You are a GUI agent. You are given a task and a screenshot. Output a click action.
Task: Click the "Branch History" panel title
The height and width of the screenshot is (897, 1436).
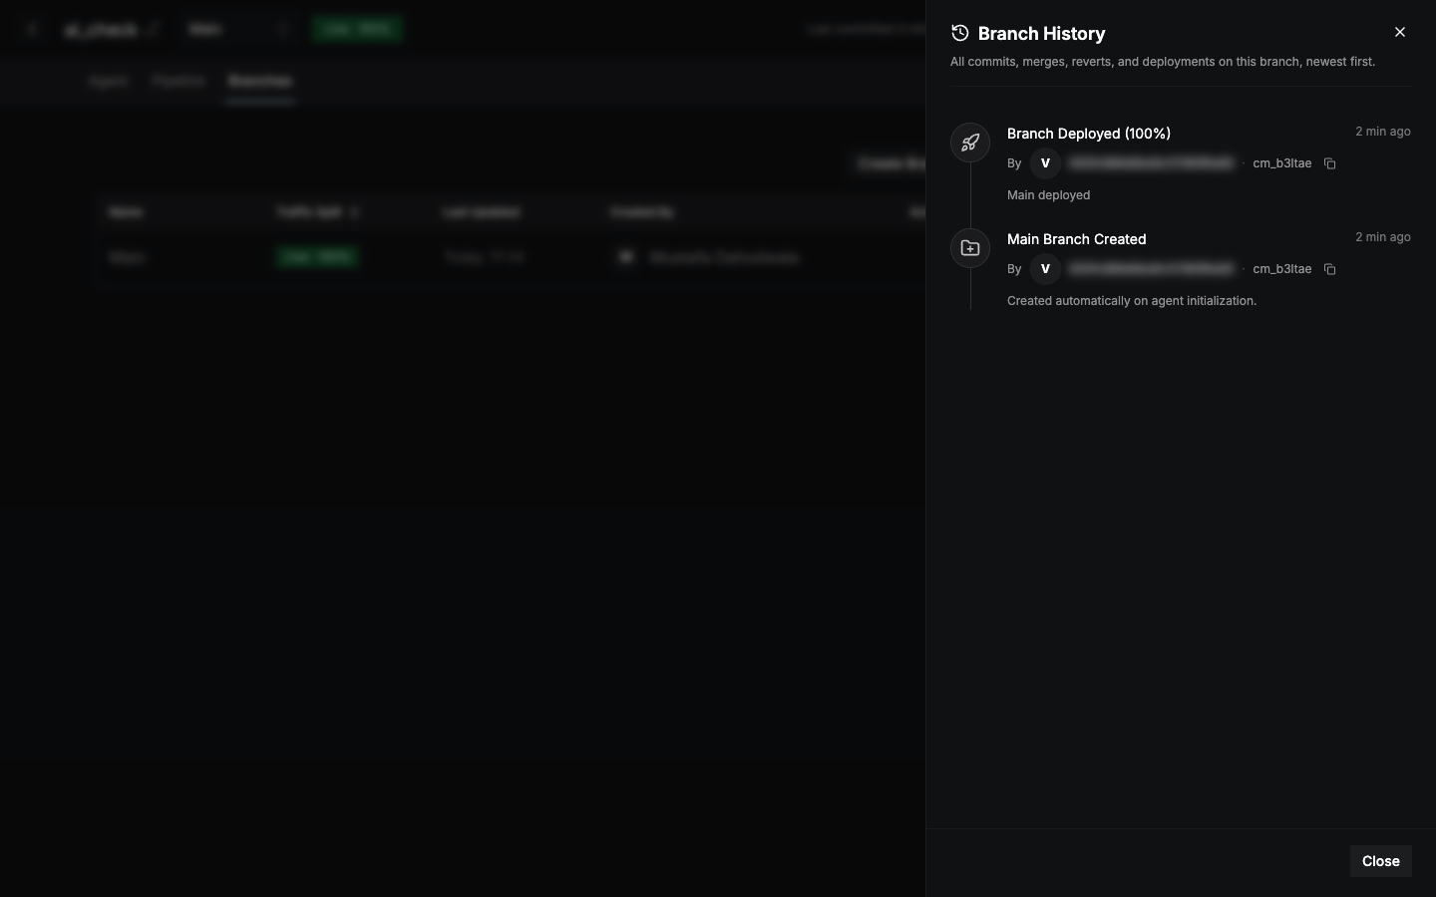point(1042,33)
